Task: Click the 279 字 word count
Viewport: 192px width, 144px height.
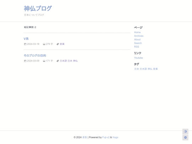Action: pos(49,44)
